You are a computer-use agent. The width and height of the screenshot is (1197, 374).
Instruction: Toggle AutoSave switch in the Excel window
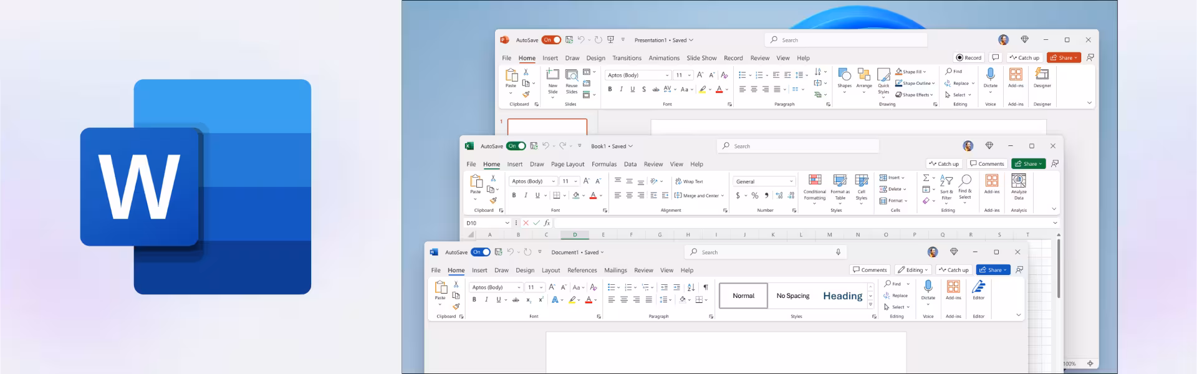click(516, 146)
